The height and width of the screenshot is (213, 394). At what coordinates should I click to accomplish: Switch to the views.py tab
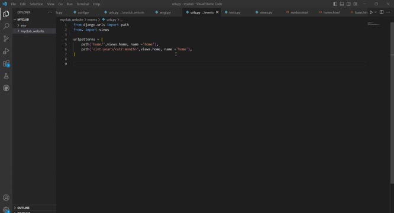point(266,12)
